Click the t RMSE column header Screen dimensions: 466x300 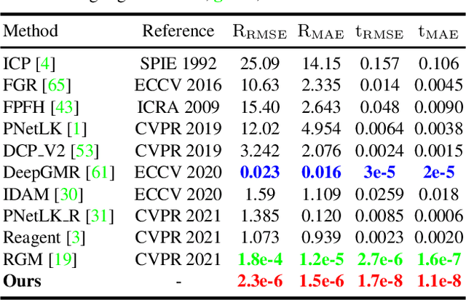(379, 31)
